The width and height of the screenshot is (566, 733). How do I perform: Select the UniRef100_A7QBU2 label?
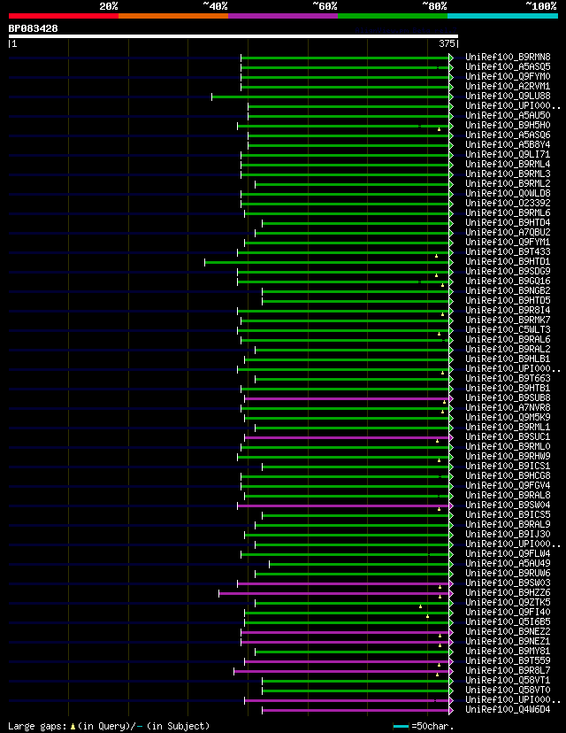click(508, 232)
